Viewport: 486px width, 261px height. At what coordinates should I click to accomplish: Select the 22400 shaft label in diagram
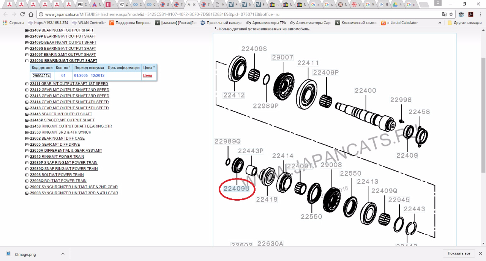click(x=365, y=91)
